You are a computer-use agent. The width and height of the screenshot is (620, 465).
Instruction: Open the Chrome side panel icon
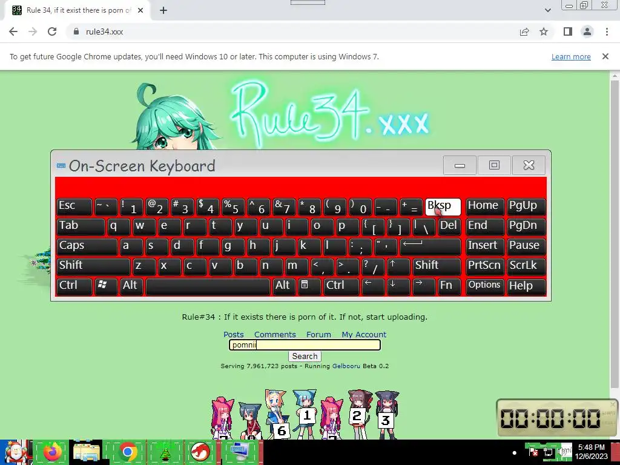click(x=568, y=31)
